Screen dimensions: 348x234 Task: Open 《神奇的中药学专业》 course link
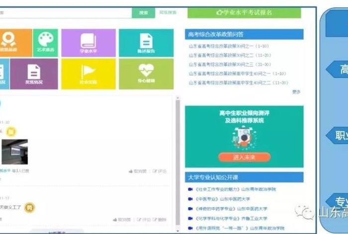pos(231,209)
